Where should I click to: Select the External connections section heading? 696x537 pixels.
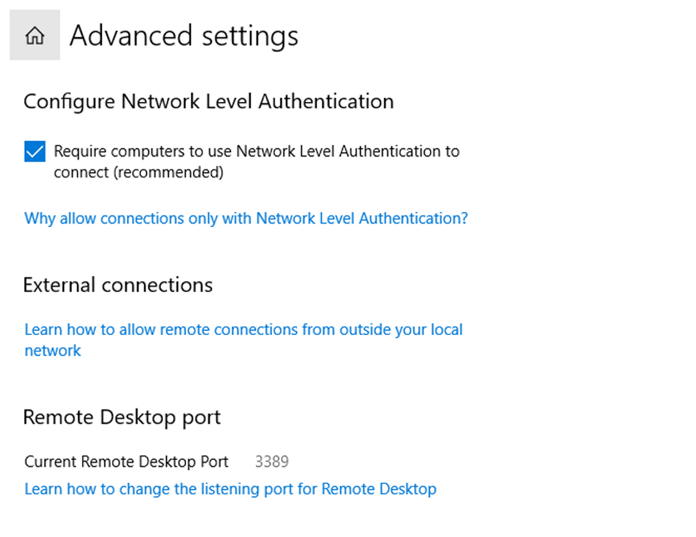(118, 284)
